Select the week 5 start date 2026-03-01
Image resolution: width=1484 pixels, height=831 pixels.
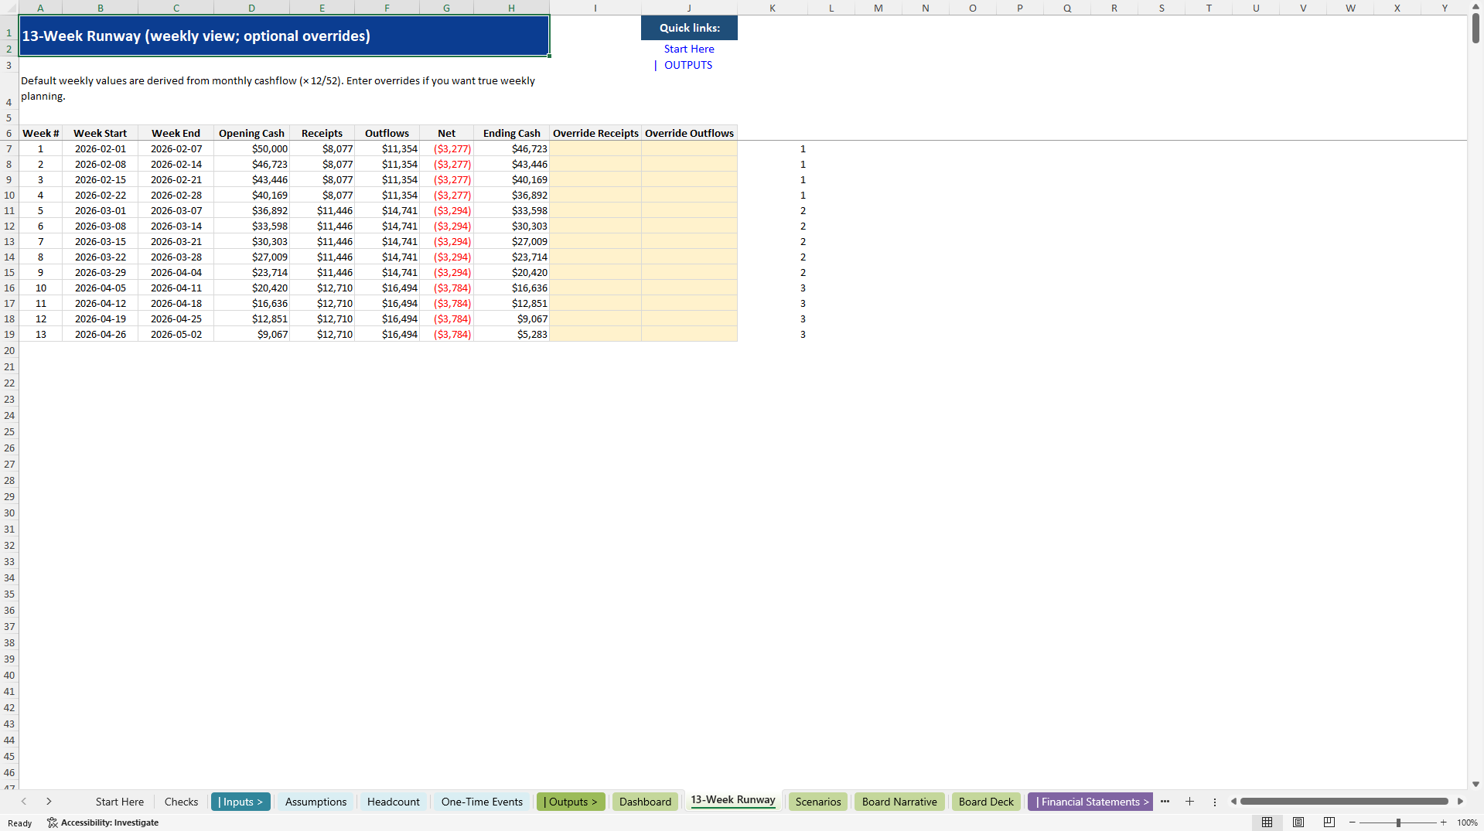coord(101,210)
